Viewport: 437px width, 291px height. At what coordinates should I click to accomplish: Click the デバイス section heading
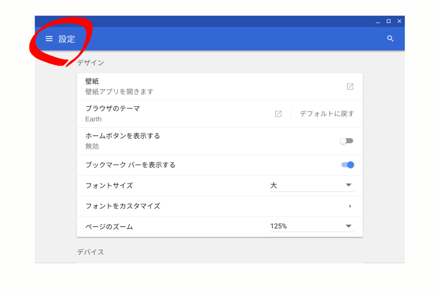pos(90,252)
